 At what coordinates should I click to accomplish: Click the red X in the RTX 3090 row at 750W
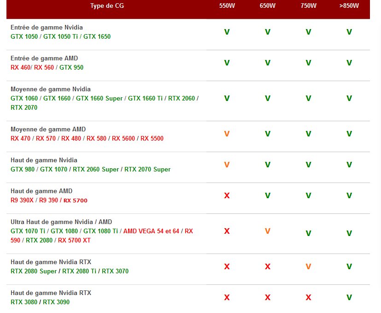tap(308, 298)
